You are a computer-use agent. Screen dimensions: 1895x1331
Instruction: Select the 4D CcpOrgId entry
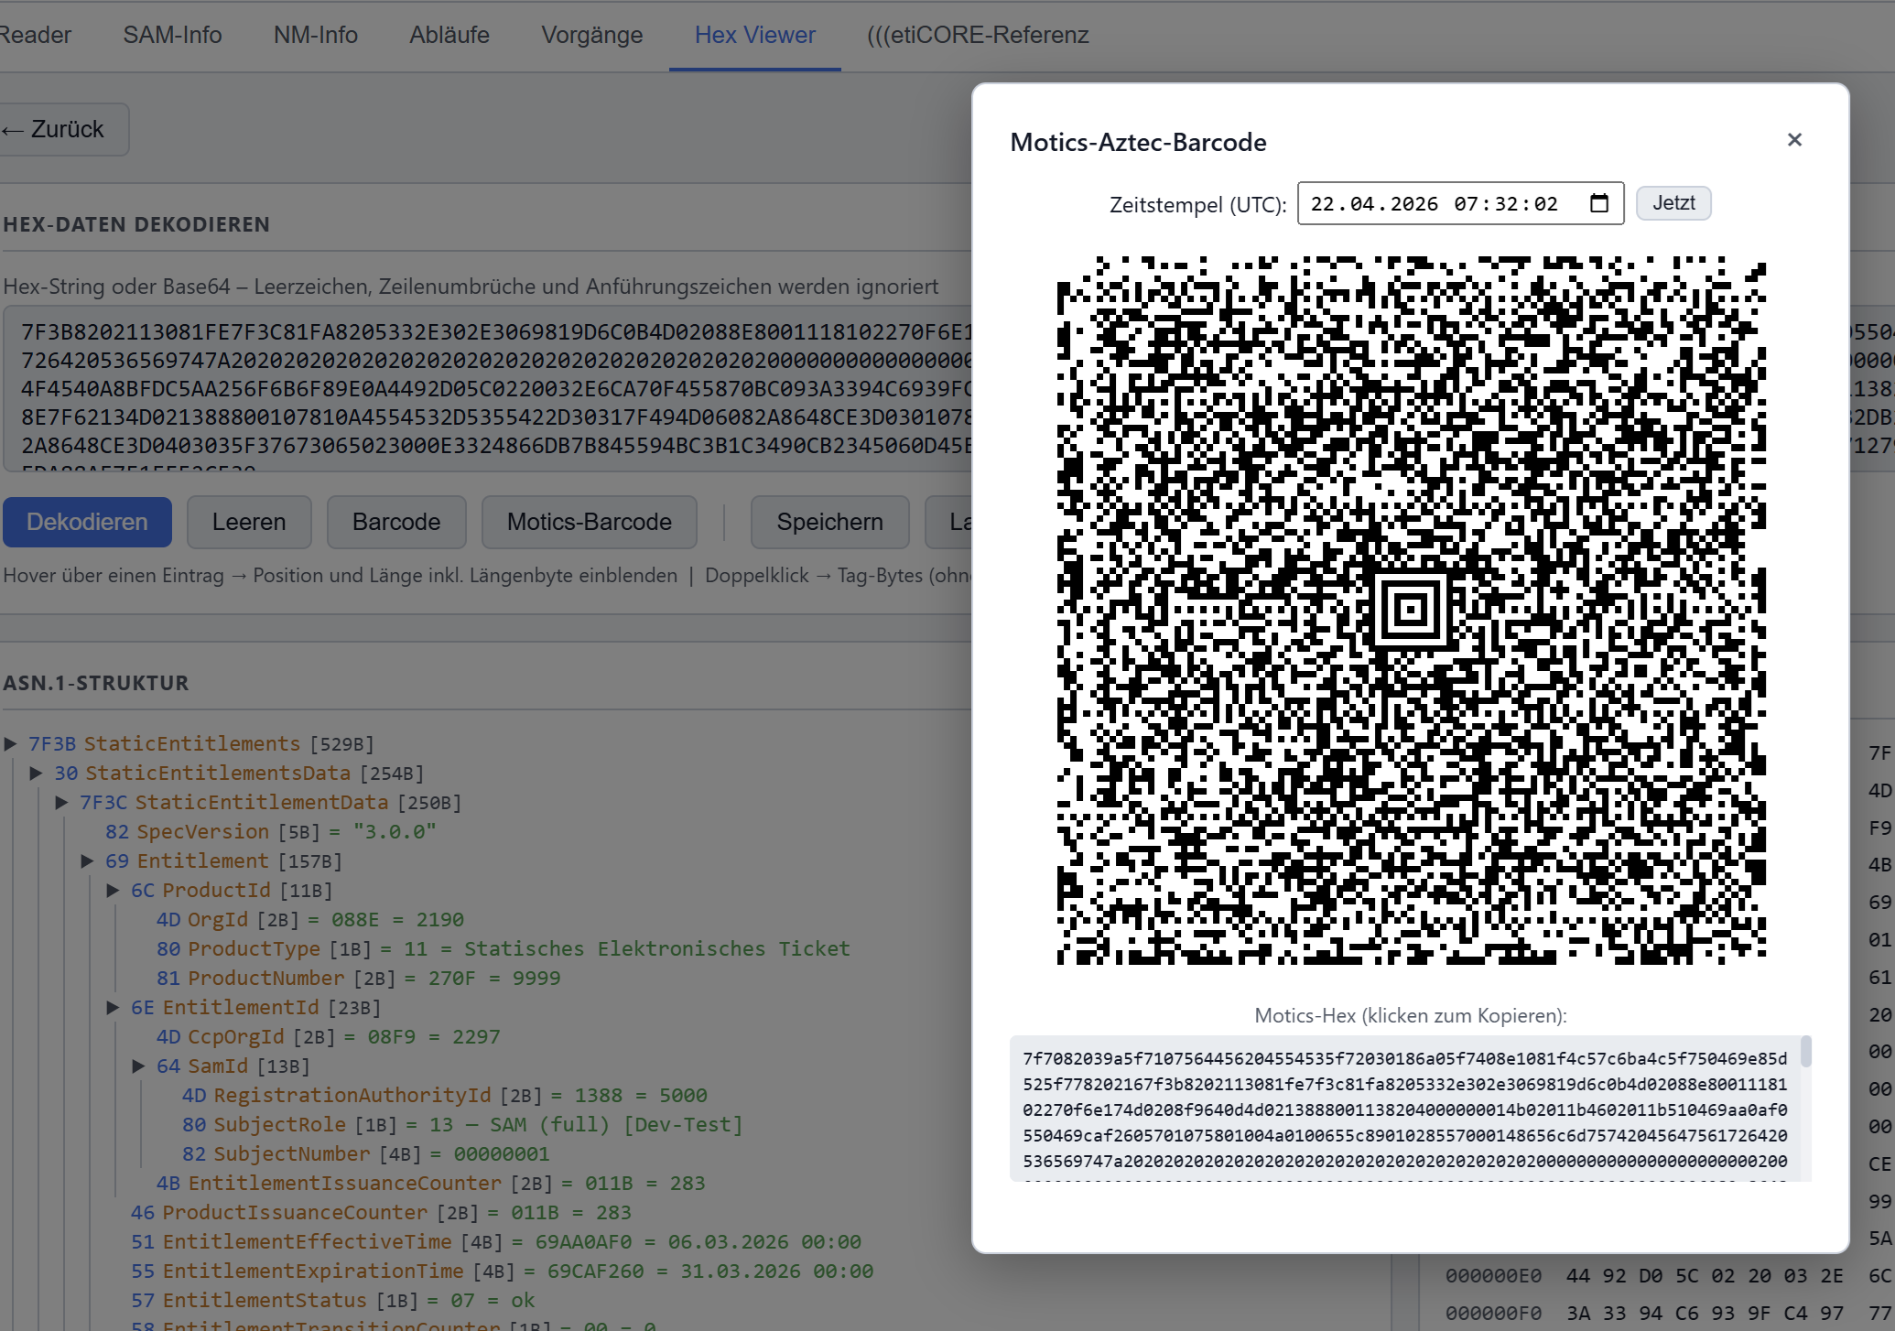pyautogui.click(x=329, y=1036)
